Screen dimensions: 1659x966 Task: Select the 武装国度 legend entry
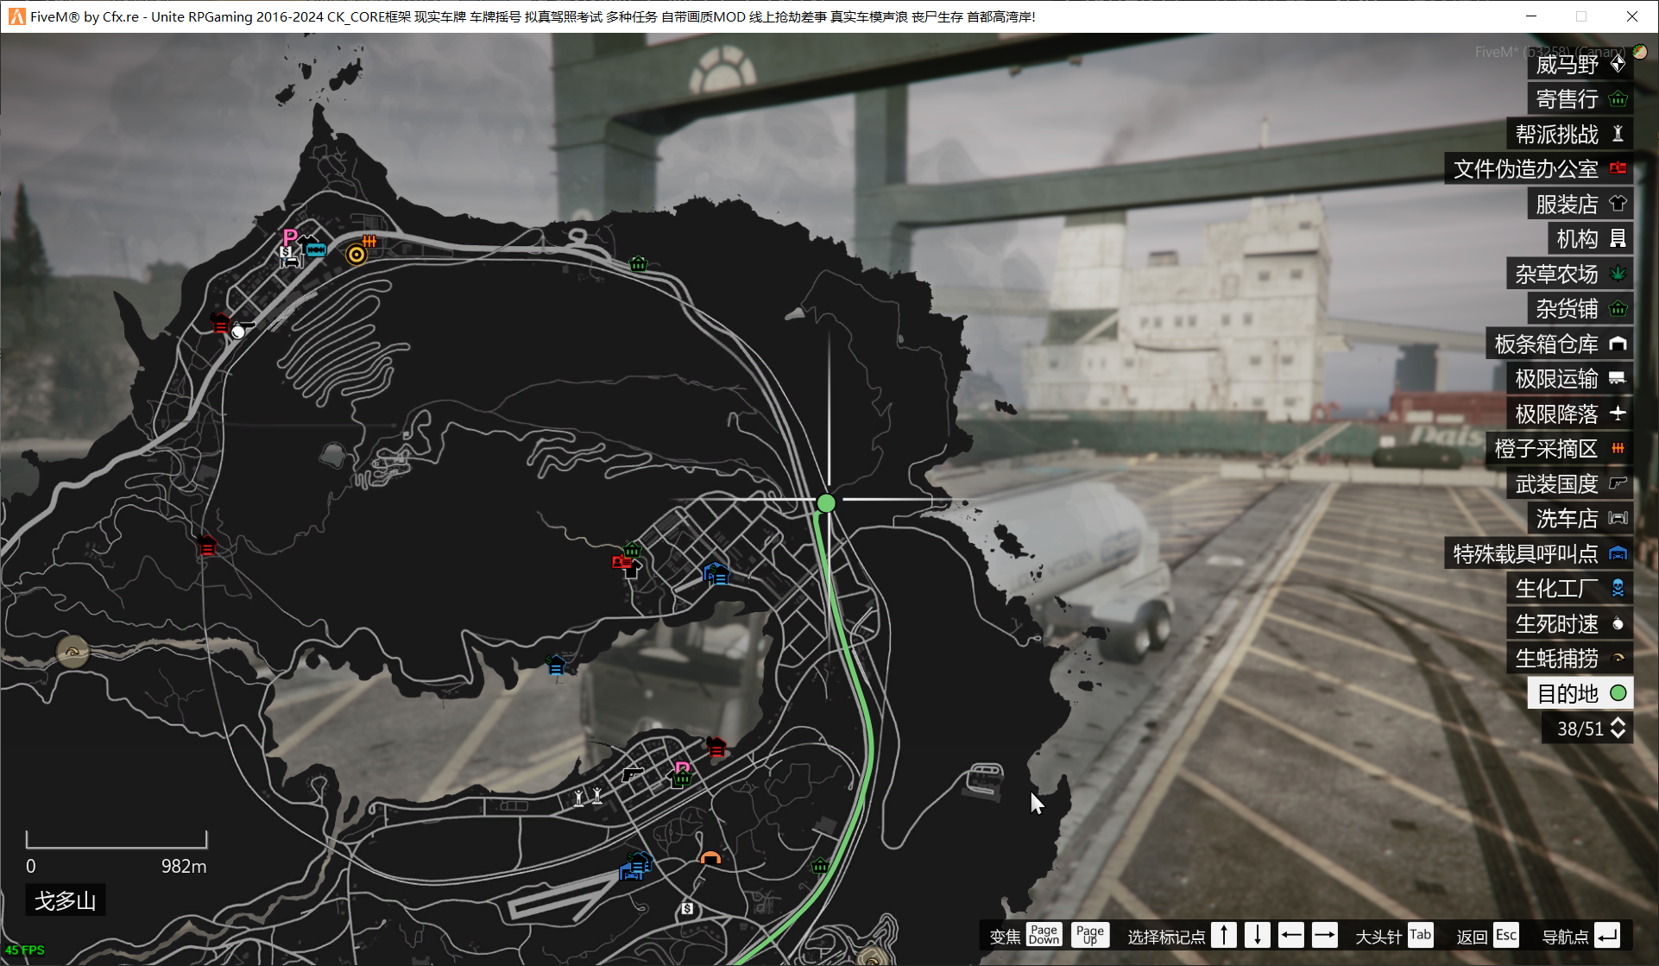tap(1570, 483)
